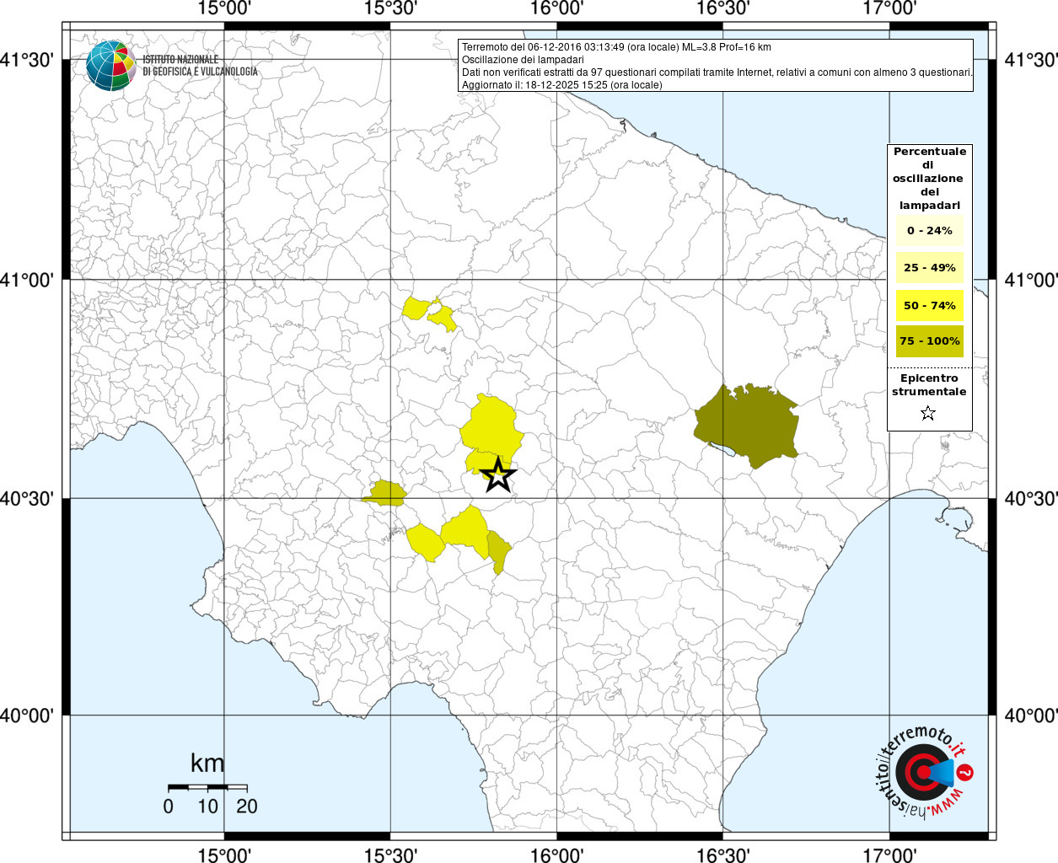Click the left axis label 41°00'
1058x863 pixels.
27,280
